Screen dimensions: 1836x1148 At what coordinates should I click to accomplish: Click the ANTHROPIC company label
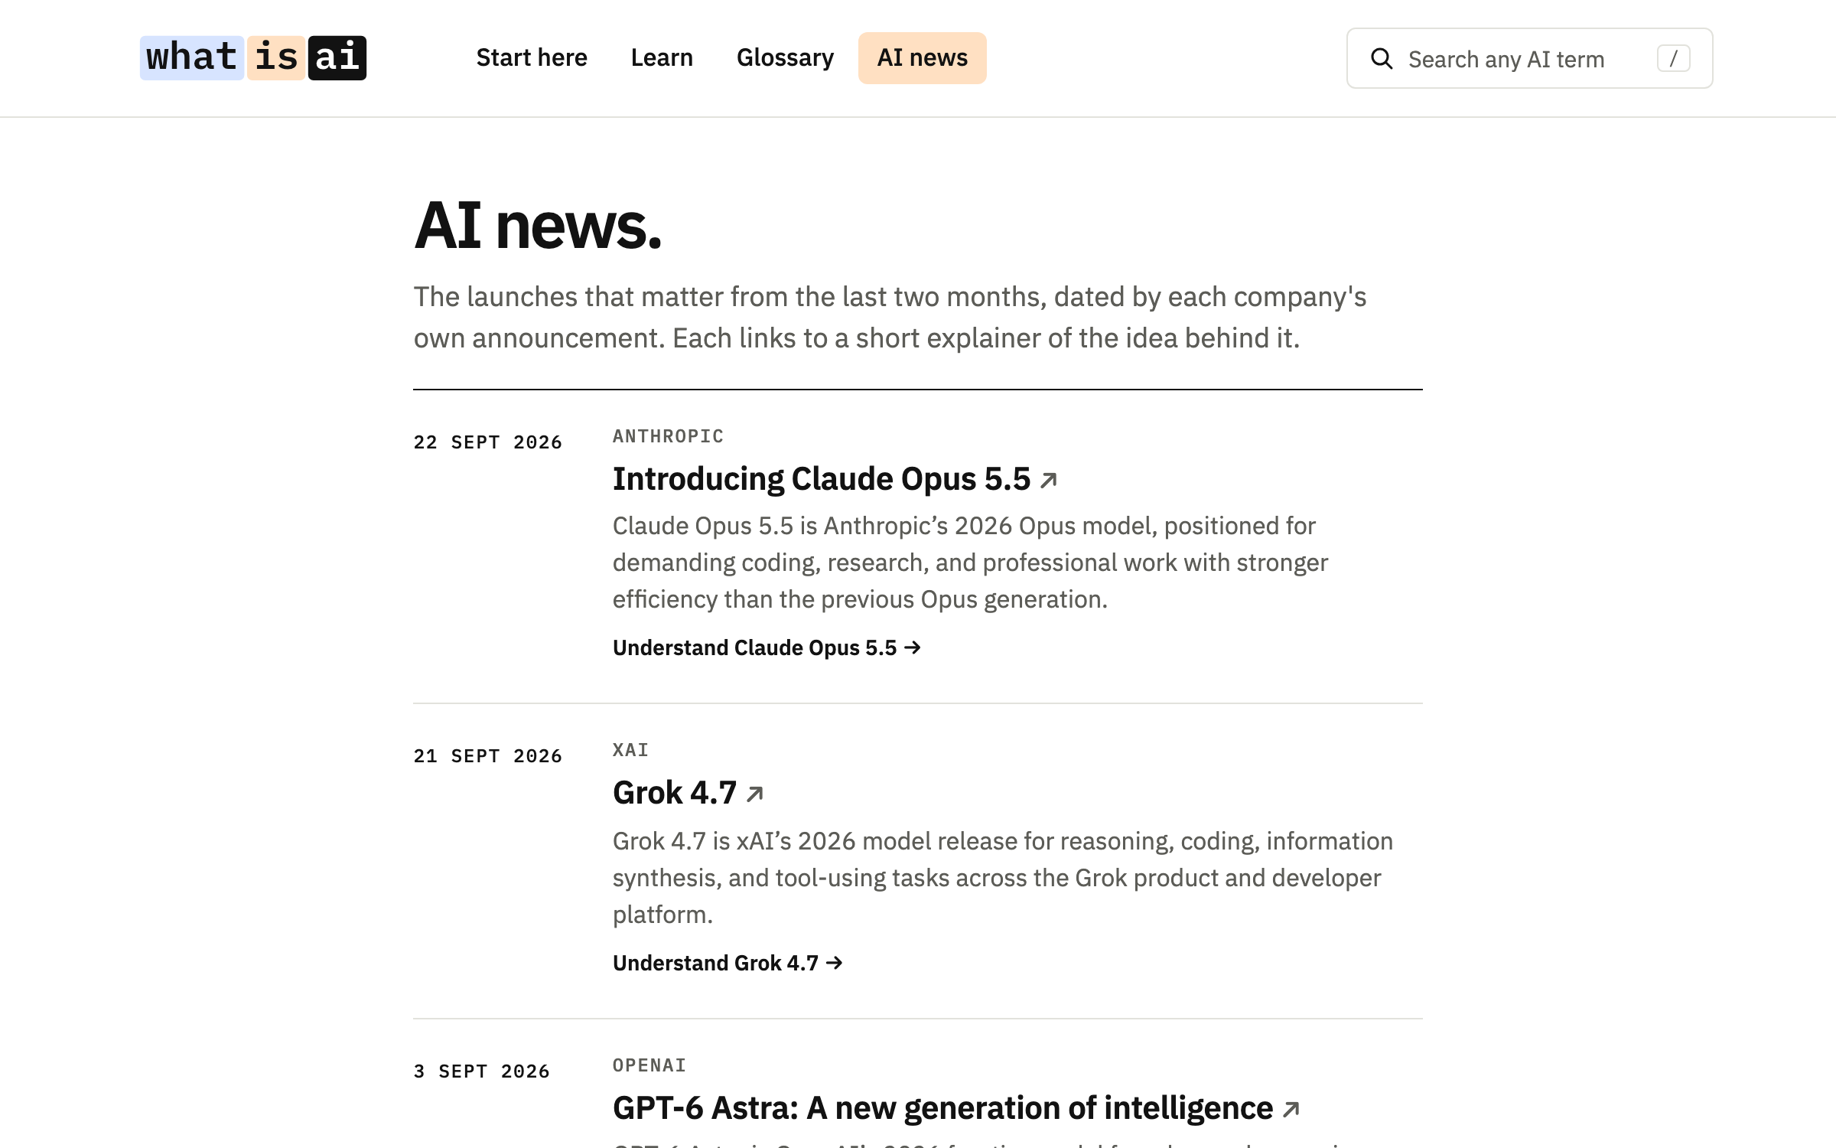click(668, 436)
